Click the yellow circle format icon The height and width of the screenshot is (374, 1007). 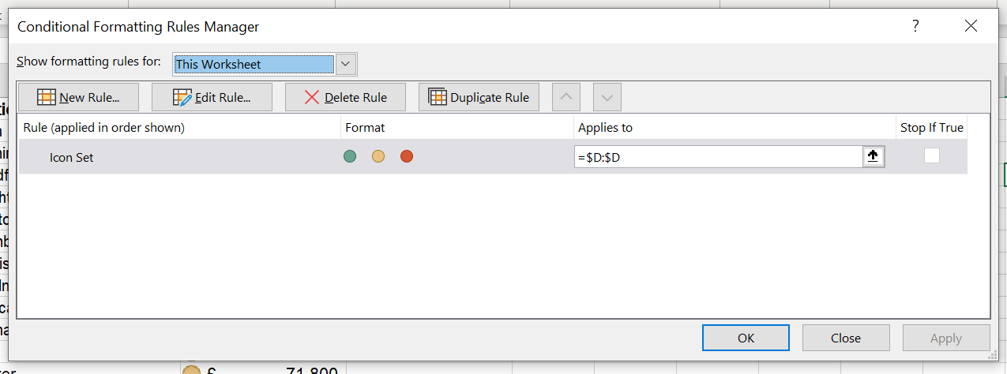pos(378,156)
